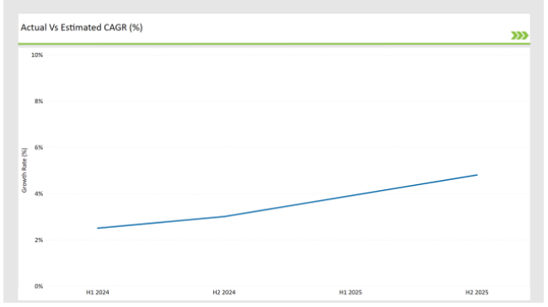Click the '6%' y-axis label
The width and height of the screenshot is (548, 307).
[x=39, y=147]
